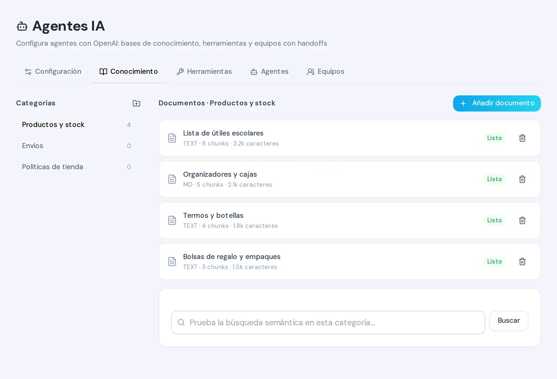Focus the semantic search input field
The image size is (557, 379).
pos(328,323)
